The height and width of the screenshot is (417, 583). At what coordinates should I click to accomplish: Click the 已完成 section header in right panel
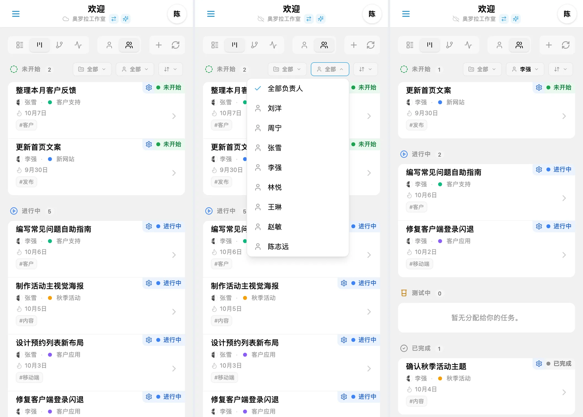click(421, 348)
